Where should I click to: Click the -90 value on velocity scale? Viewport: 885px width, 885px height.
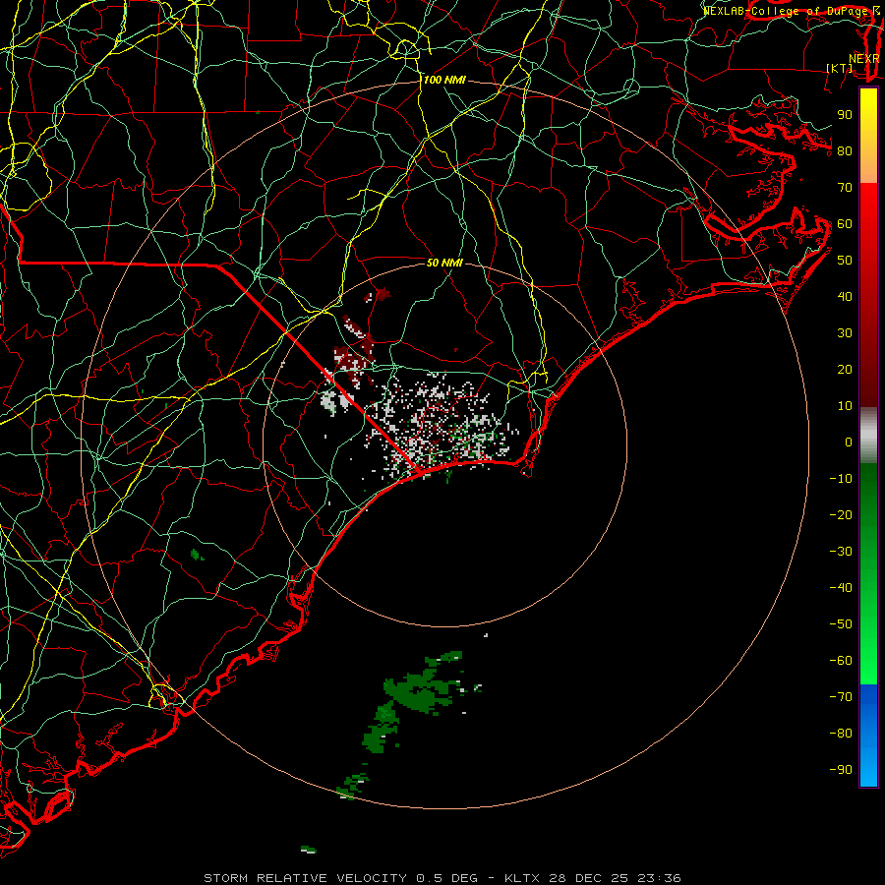point(841,770)
